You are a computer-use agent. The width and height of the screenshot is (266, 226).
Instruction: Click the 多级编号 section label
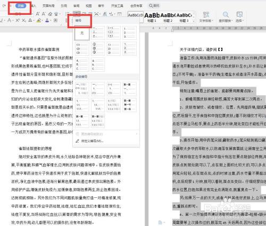[x=81, y=77]
